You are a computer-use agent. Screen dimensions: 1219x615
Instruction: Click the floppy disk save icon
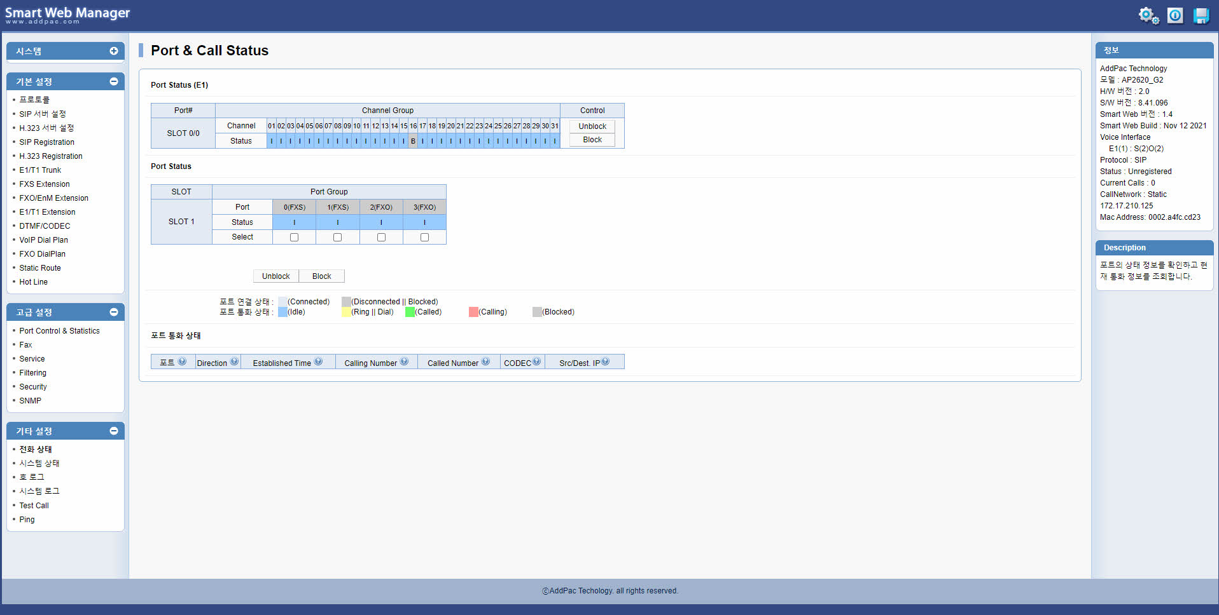point(1201,16)
